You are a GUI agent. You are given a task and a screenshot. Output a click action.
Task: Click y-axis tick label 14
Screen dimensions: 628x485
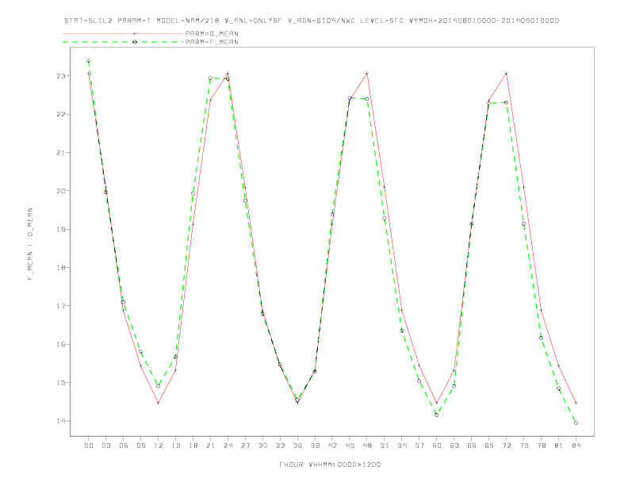[x=60, y=421]
